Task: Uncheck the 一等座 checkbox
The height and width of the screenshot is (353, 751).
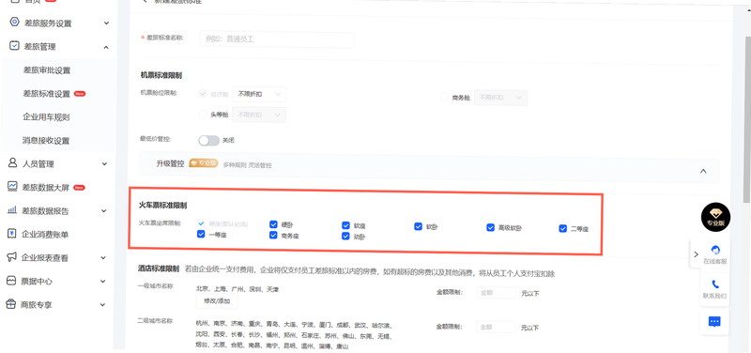Action: [x=201, y=234]
